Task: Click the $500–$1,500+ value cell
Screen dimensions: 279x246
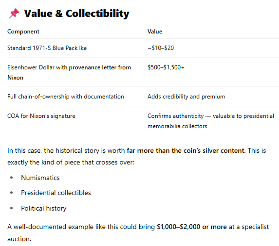Action: (x=166, y=67)
